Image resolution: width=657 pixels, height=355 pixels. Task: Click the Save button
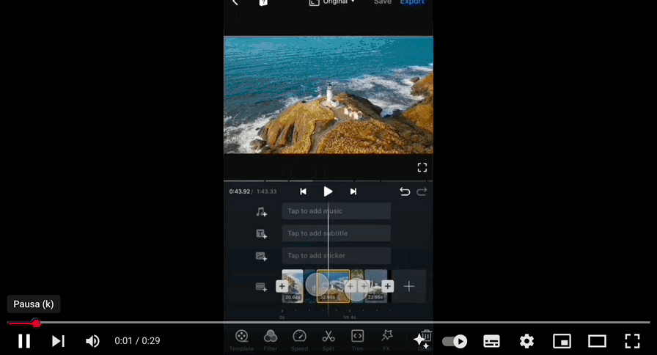pyautogui.click(x=383, y=2)
